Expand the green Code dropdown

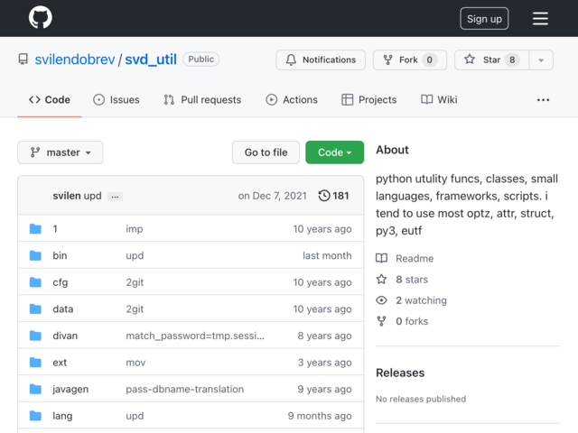click(x=335, y=152)
